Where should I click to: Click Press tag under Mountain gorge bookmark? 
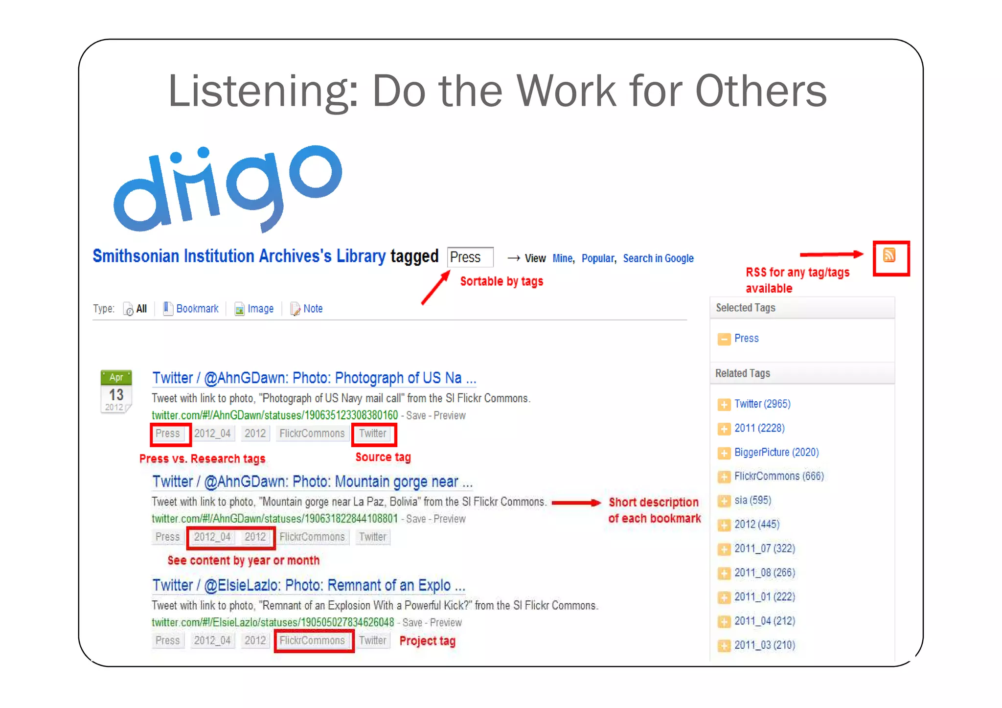point(168,537)
